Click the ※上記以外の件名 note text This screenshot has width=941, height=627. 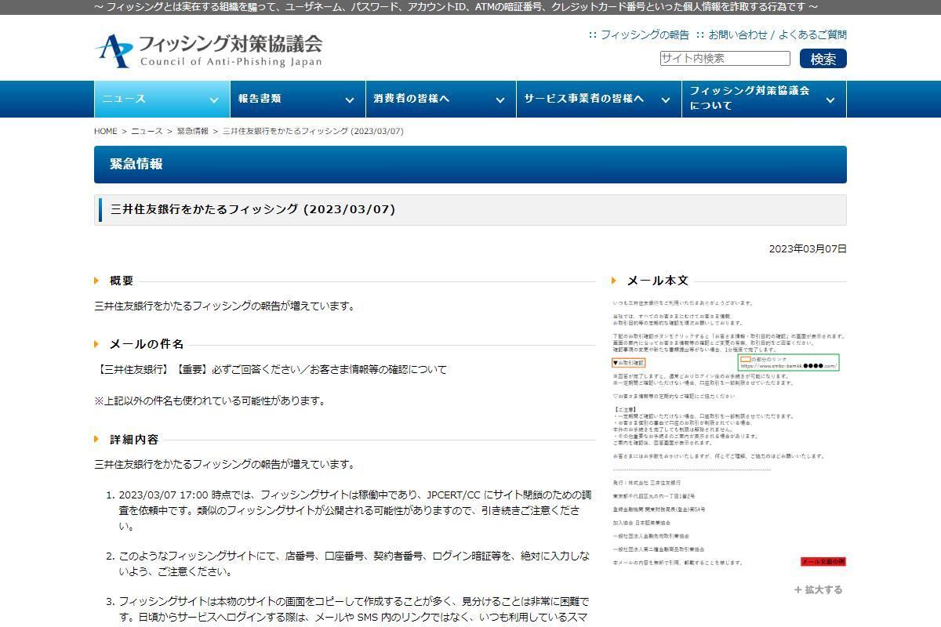point(209,400)
